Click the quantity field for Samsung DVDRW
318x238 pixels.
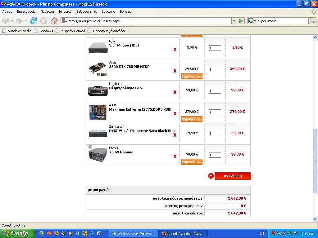[x=215, y=134]
